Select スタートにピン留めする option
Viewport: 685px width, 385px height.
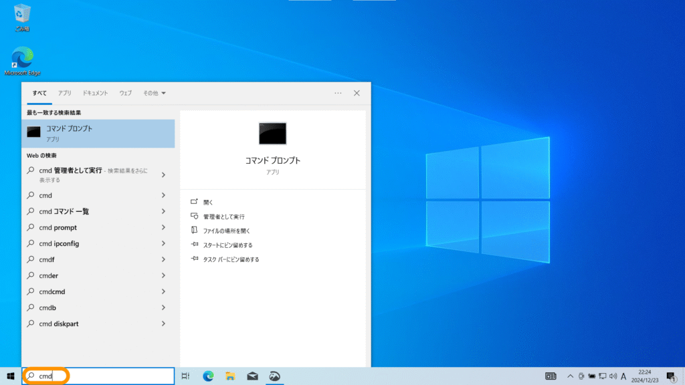227,245
